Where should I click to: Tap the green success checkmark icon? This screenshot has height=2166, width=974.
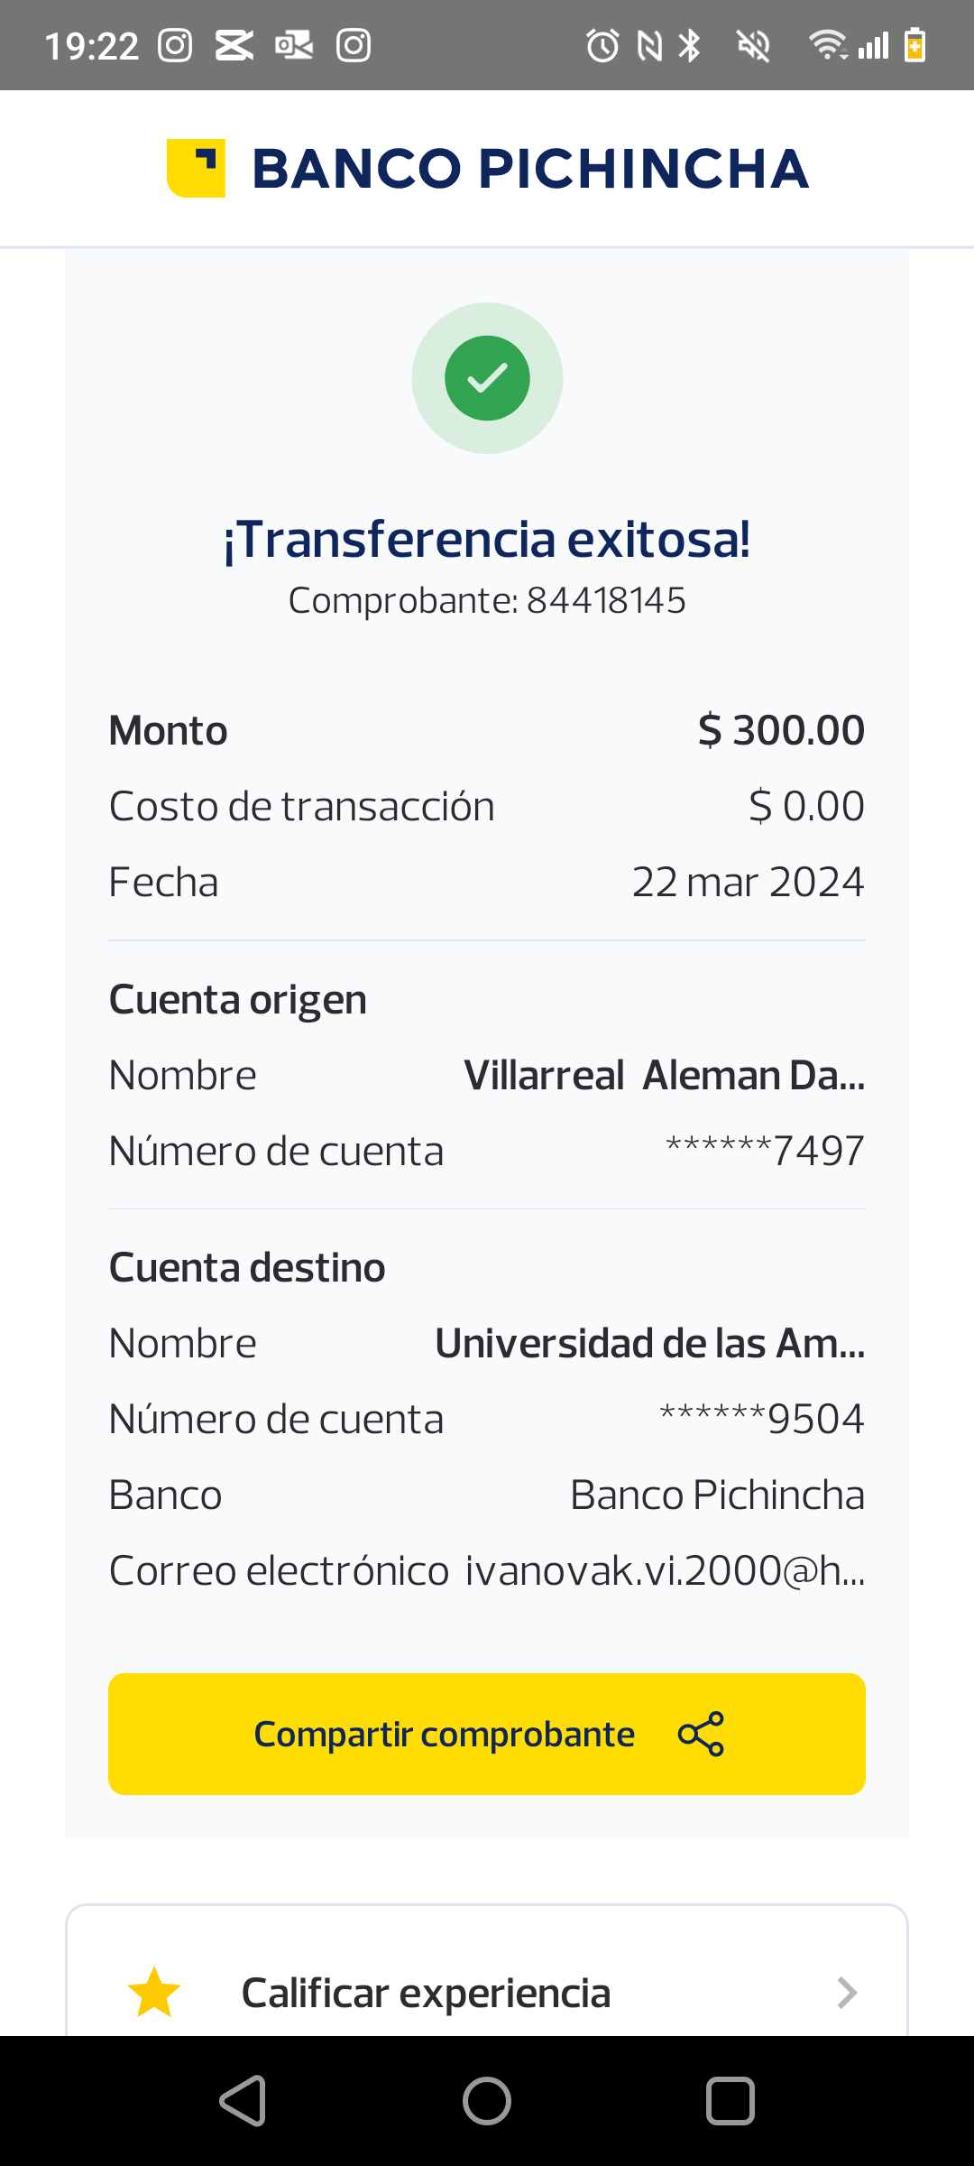tap(487, 378)
